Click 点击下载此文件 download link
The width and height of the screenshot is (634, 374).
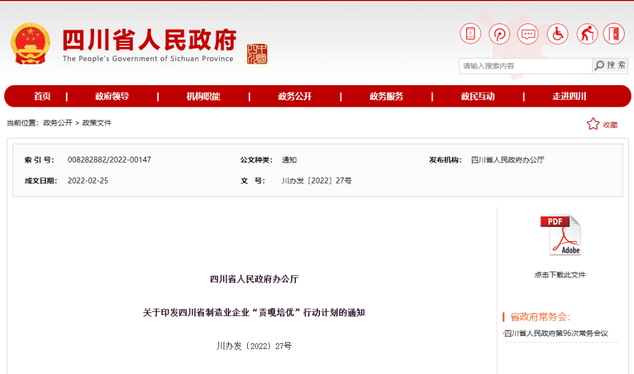coord(560,275)
